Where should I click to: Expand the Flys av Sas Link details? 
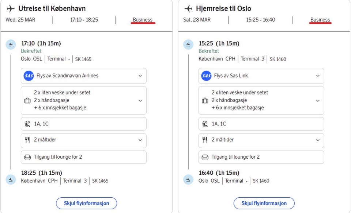318,76
